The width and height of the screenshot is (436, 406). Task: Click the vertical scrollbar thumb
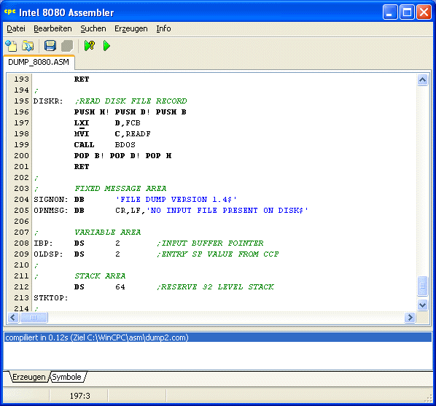[x=422, y=286]
